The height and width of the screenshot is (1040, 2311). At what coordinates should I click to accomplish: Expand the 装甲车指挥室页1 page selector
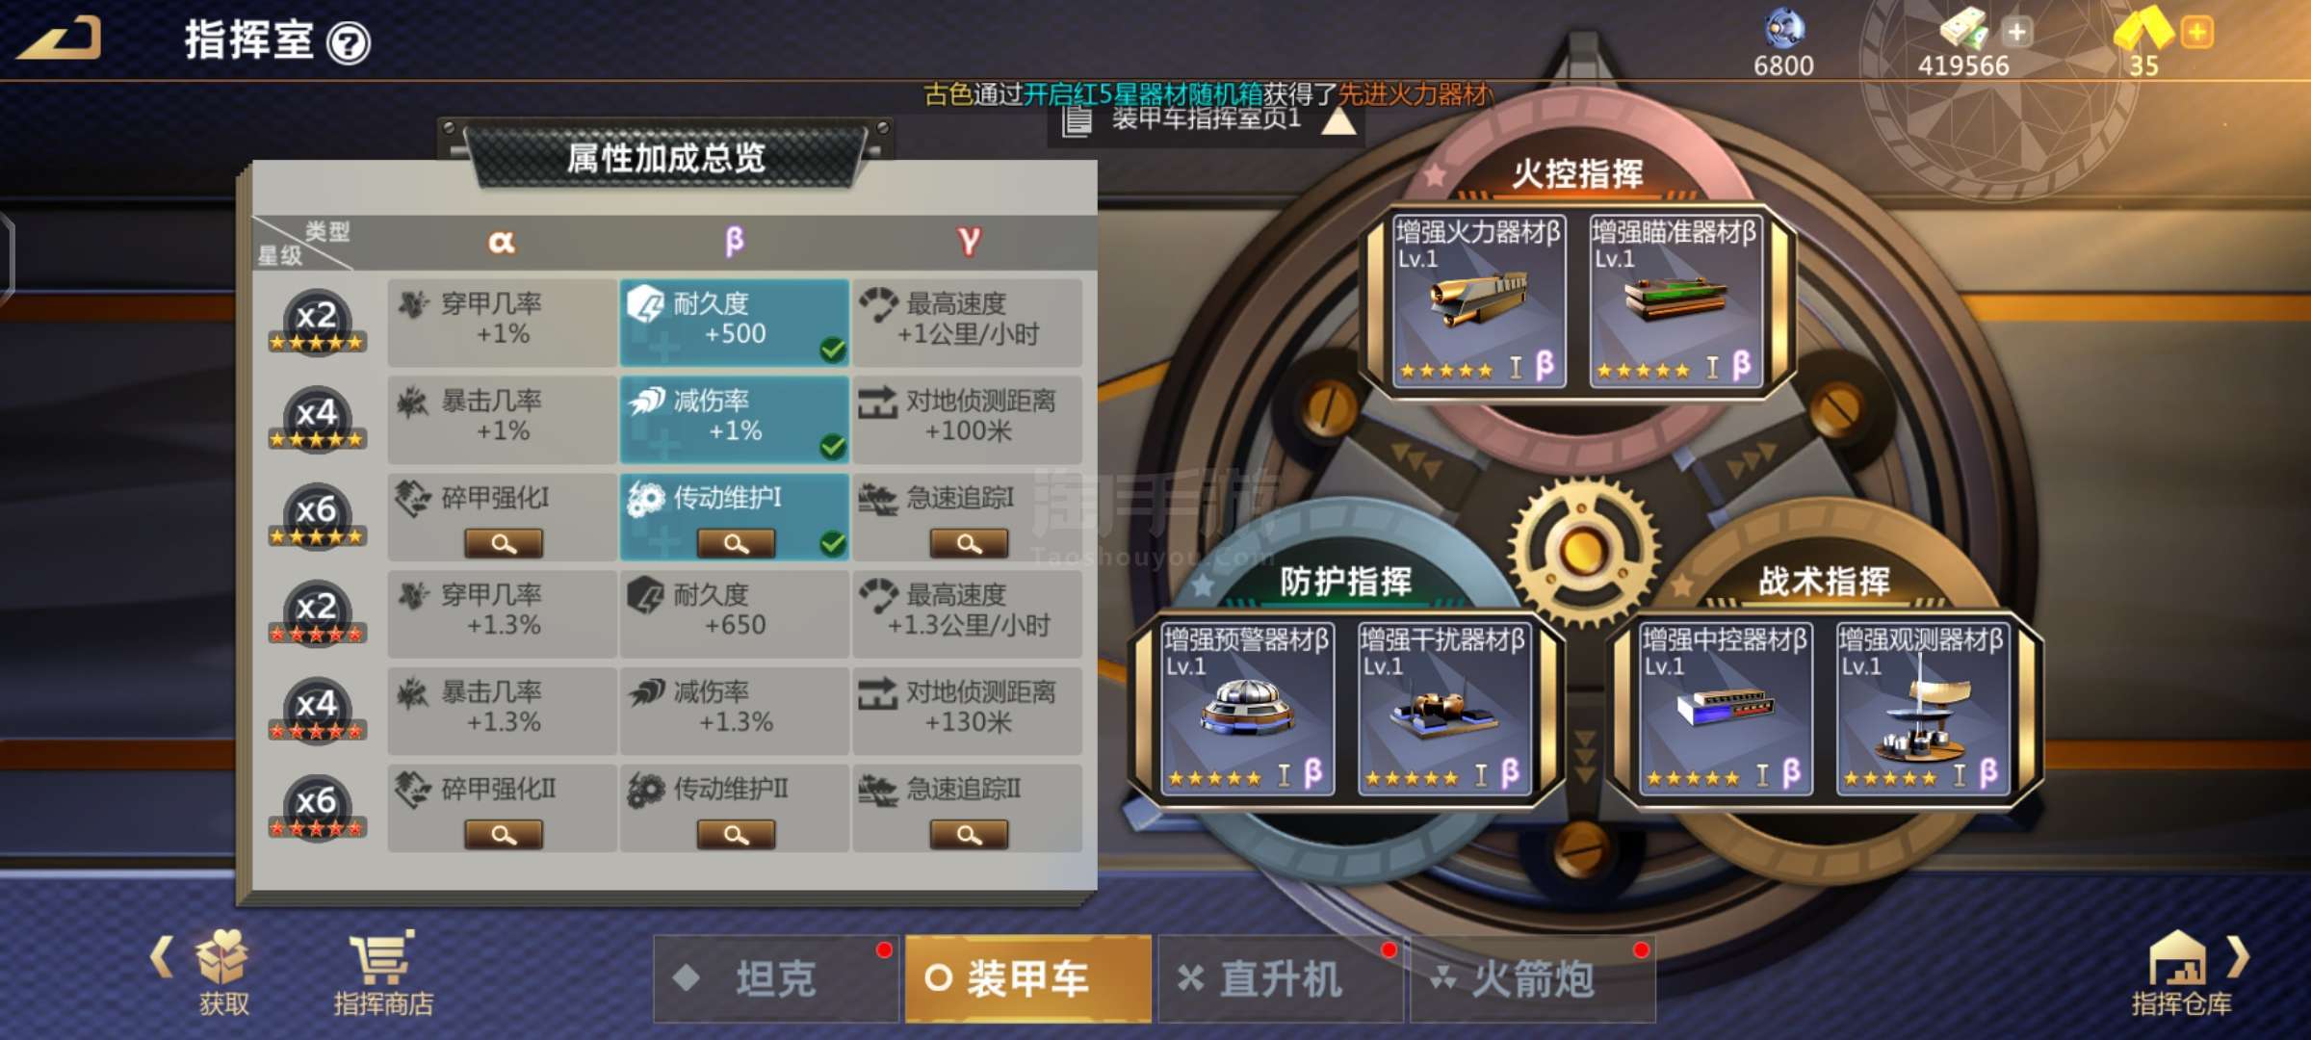click(1207, 120)
